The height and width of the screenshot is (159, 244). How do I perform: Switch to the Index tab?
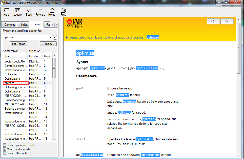pyautogui.click(x=24, y=25)
